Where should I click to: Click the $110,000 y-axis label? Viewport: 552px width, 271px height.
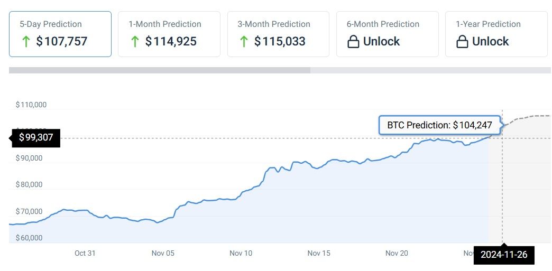(31, 105)
